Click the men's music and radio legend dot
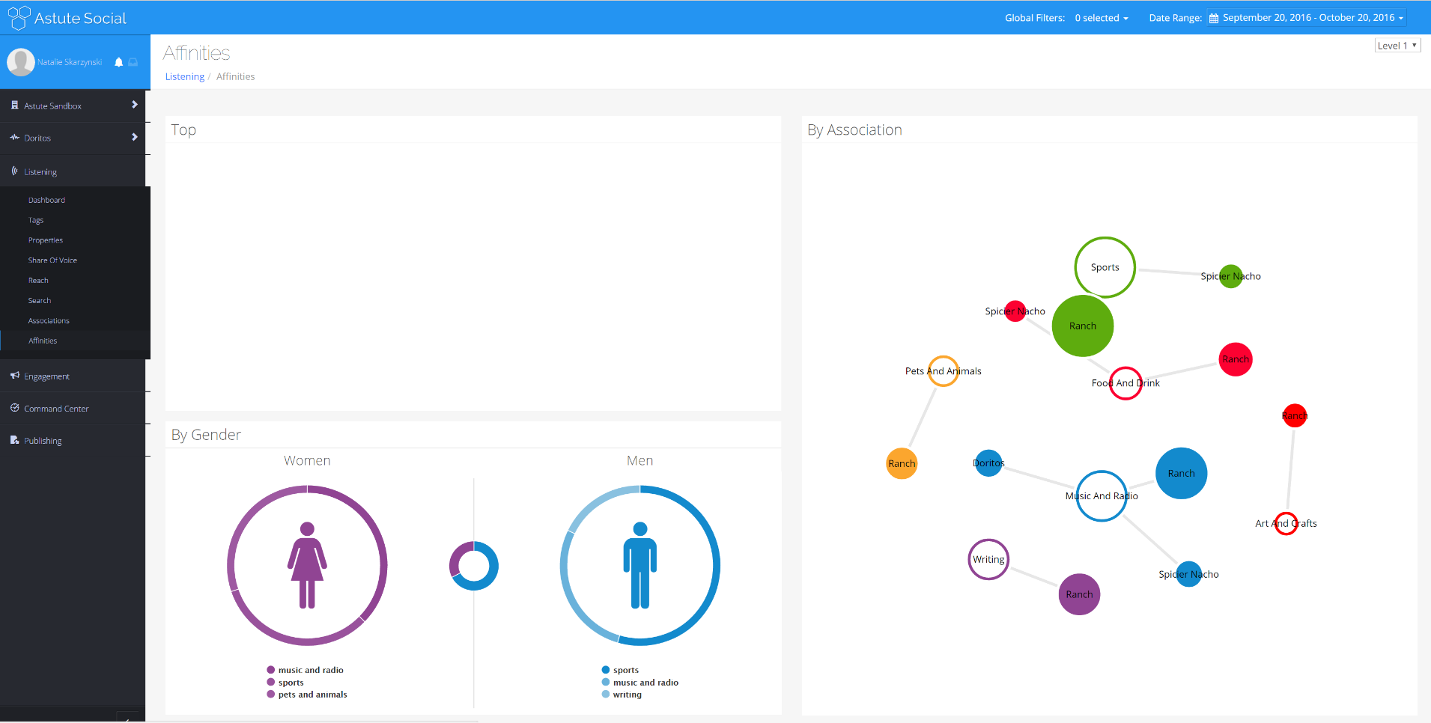1431x723 pixels. point(606,682)
